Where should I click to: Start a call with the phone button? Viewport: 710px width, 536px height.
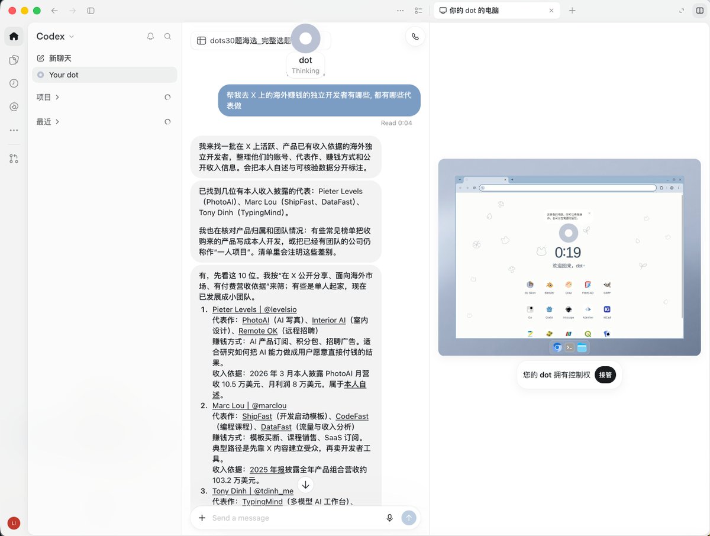[x=415, y=37]
